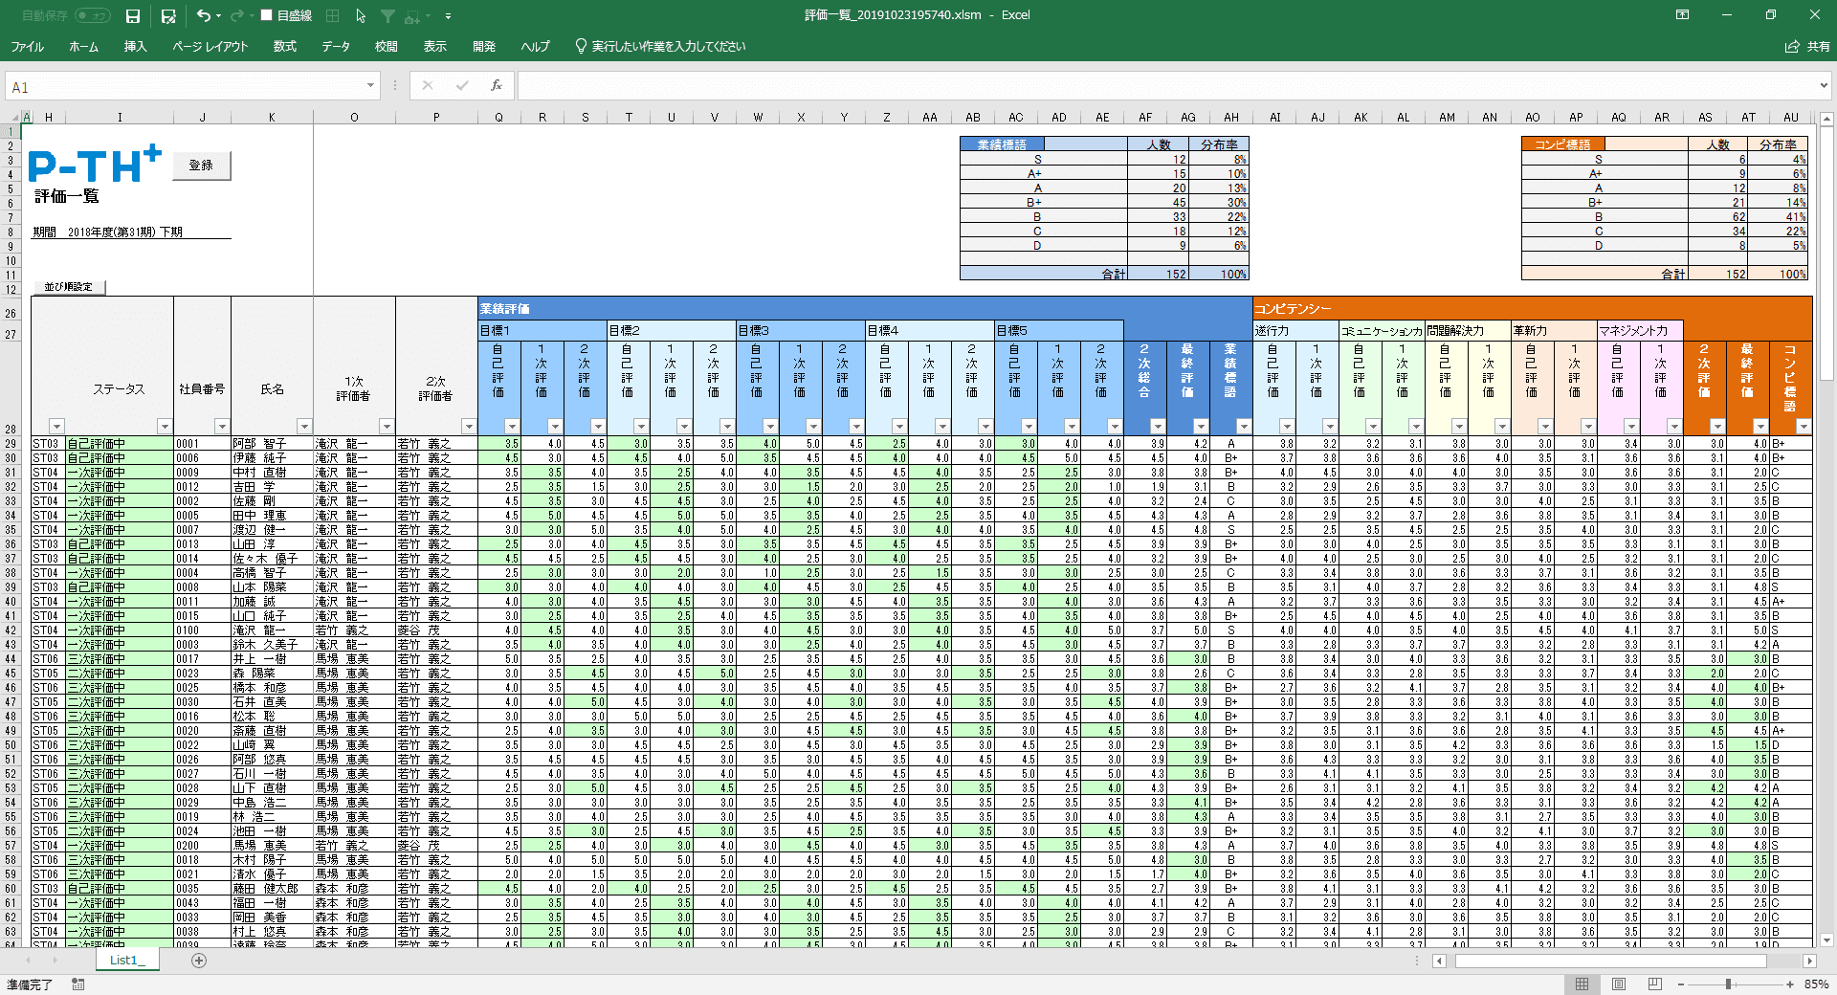Open the 社員番号 column filter dropdown
This screenshot has height=995, width=1837.
point(222,427)
